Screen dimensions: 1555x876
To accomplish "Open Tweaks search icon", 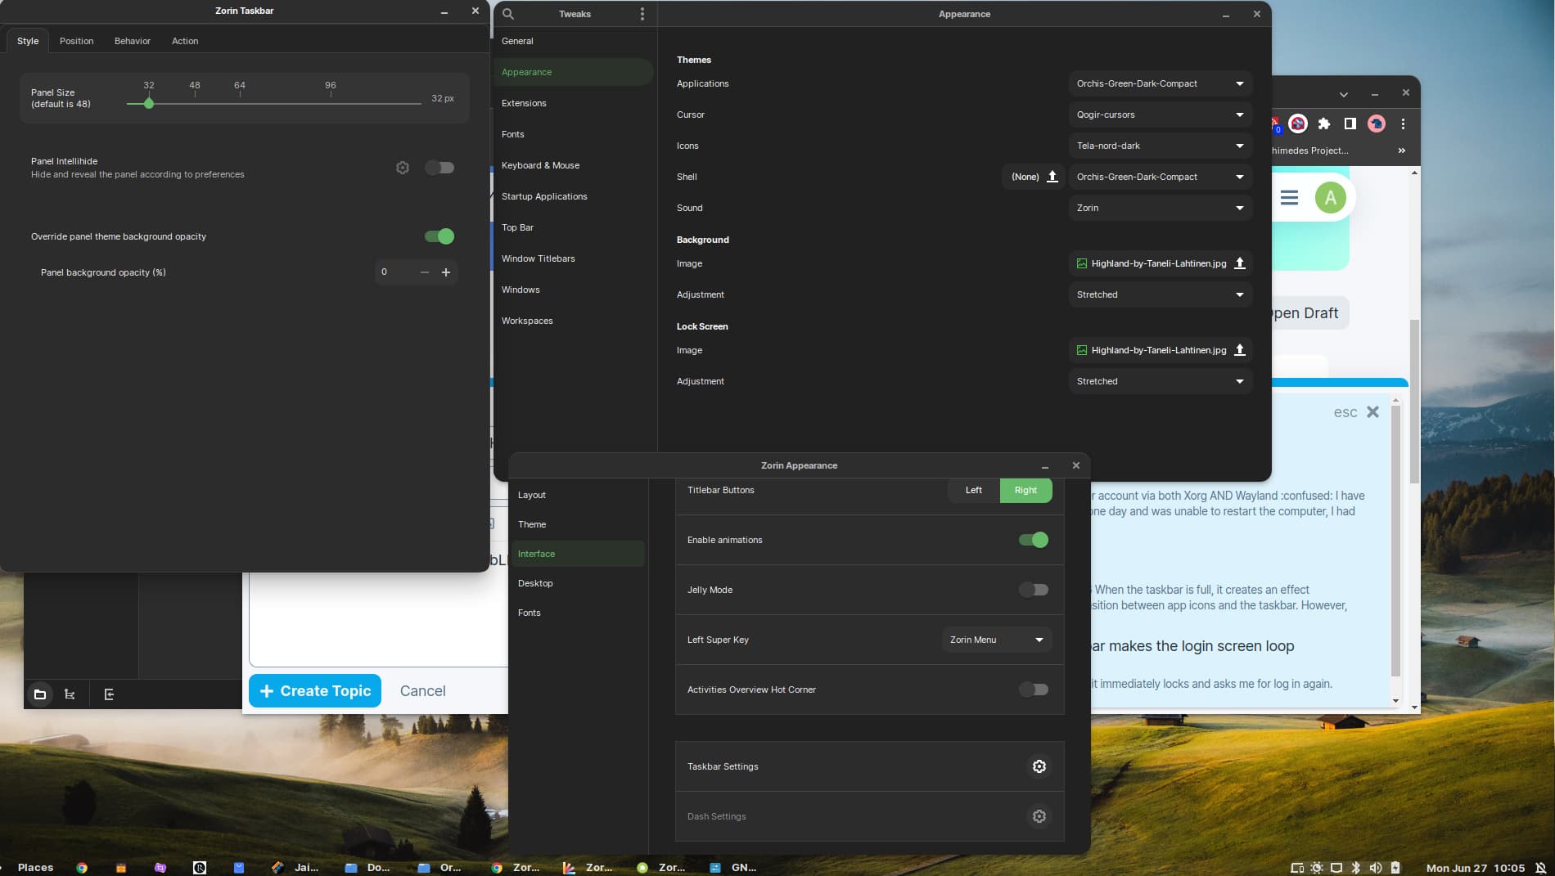I will (x=508, y=14).
